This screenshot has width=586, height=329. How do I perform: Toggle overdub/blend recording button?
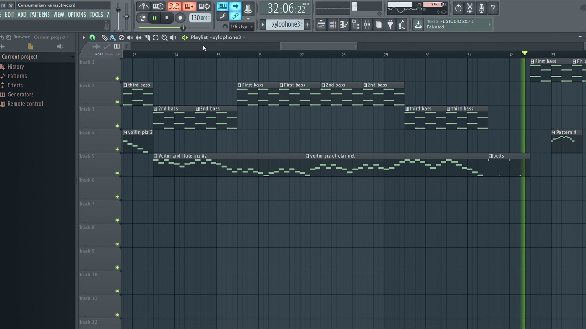(x=189, y=6)
